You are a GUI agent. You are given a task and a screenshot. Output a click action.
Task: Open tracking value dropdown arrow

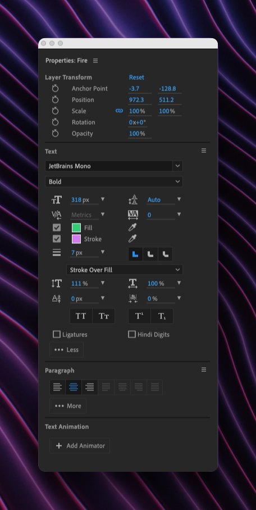(179, 214)
